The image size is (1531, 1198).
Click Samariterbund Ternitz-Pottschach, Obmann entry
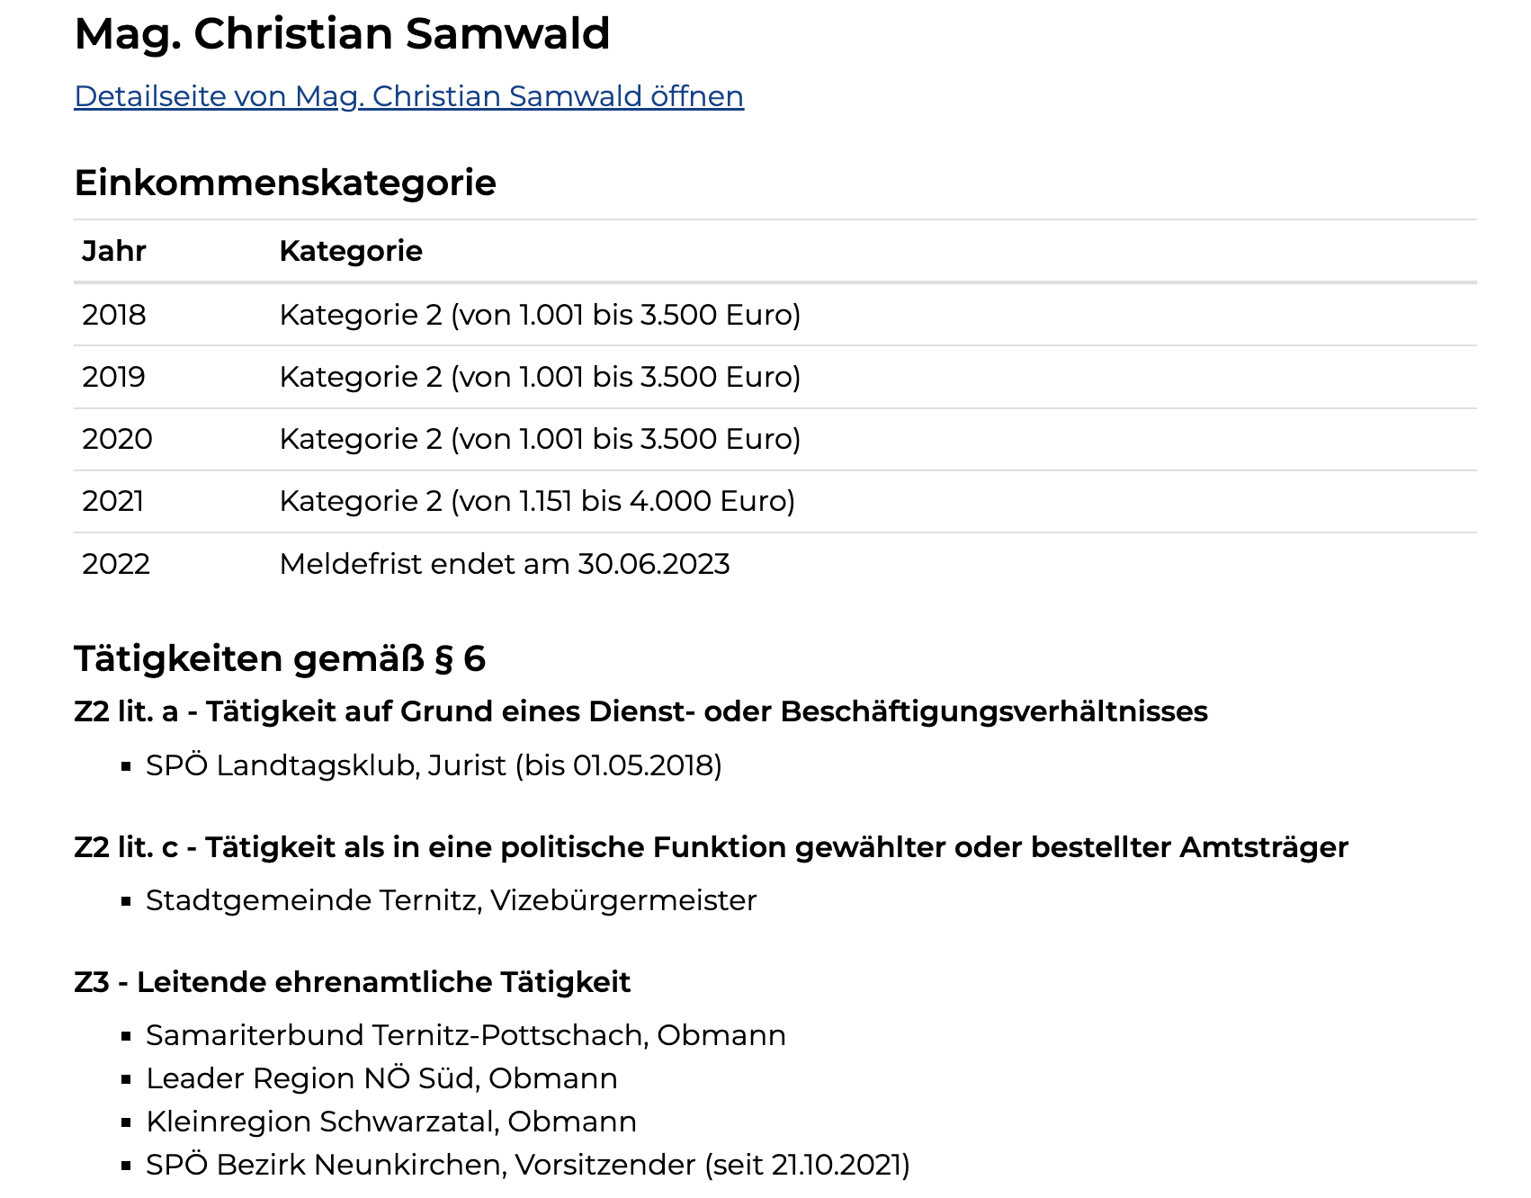[466, 1035]
